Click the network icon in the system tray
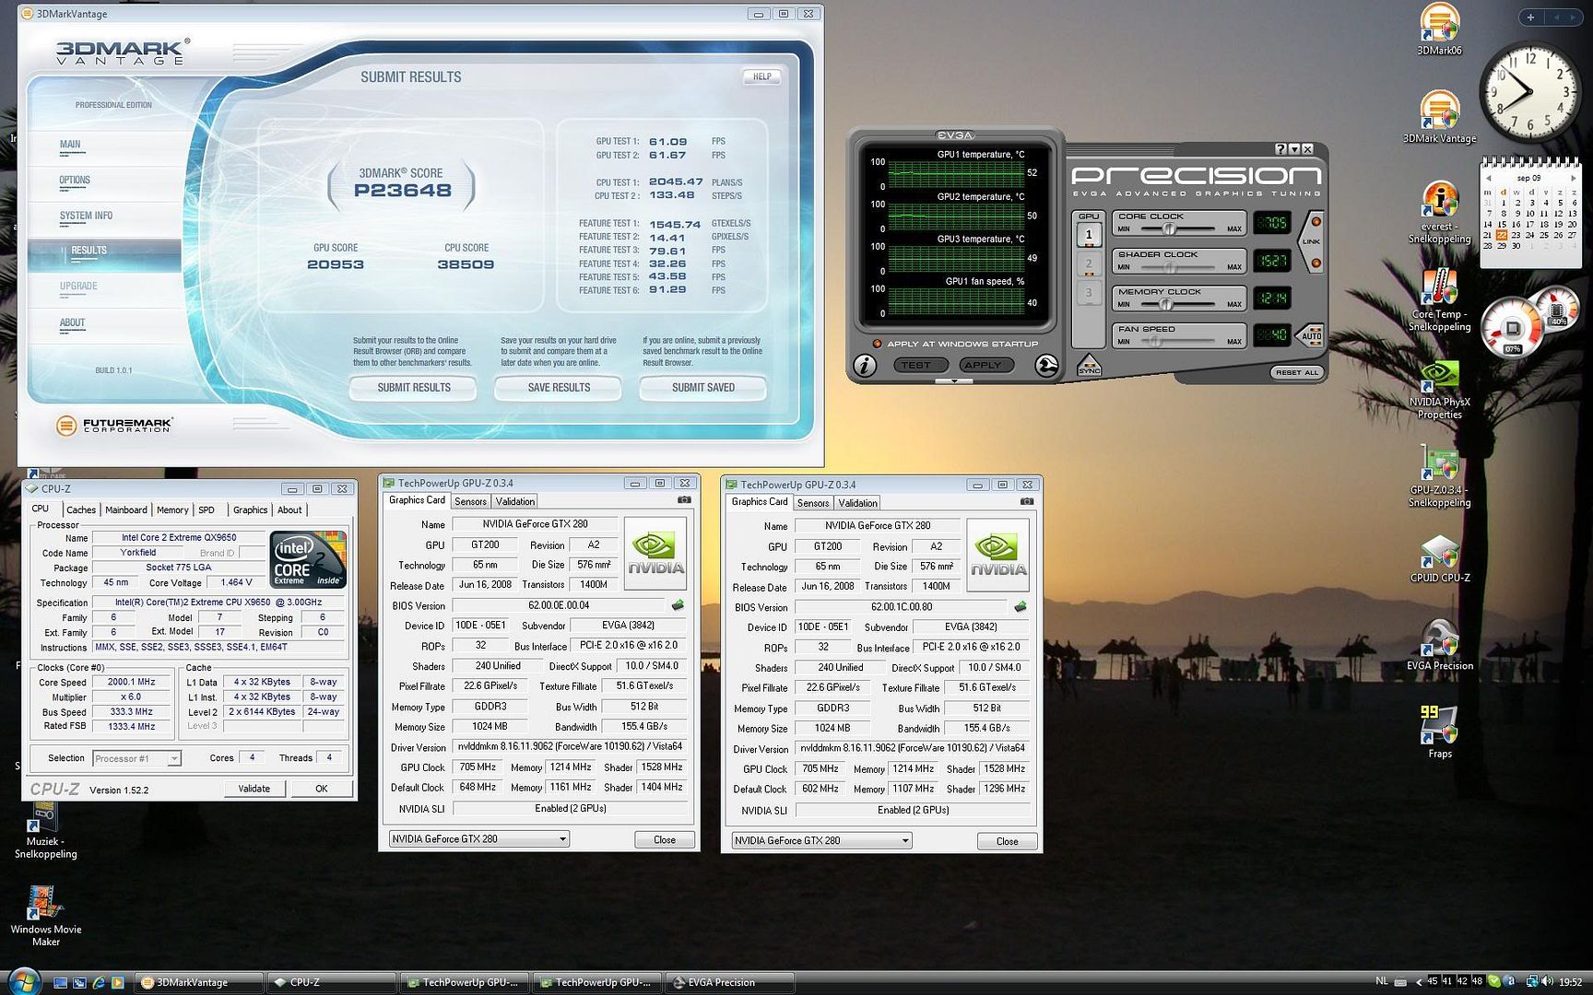The width and height of the screenshot is (1593, 995). 1532,982
